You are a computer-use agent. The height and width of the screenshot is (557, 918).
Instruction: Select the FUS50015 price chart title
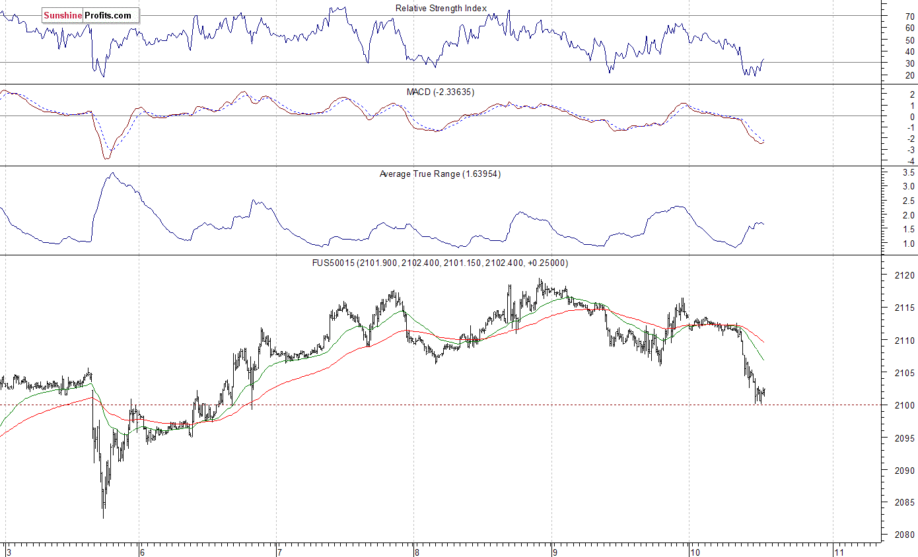(441, 263)
